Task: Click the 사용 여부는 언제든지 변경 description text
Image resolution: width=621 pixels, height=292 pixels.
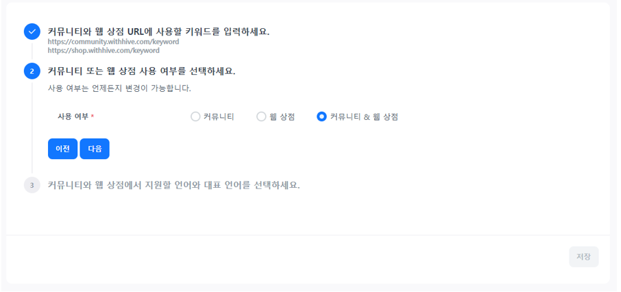Action: point(119,88)
